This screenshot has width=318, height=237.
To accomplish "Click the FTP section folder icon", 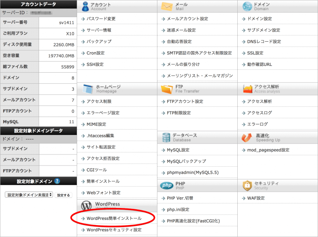I will (x=167, y=89).
